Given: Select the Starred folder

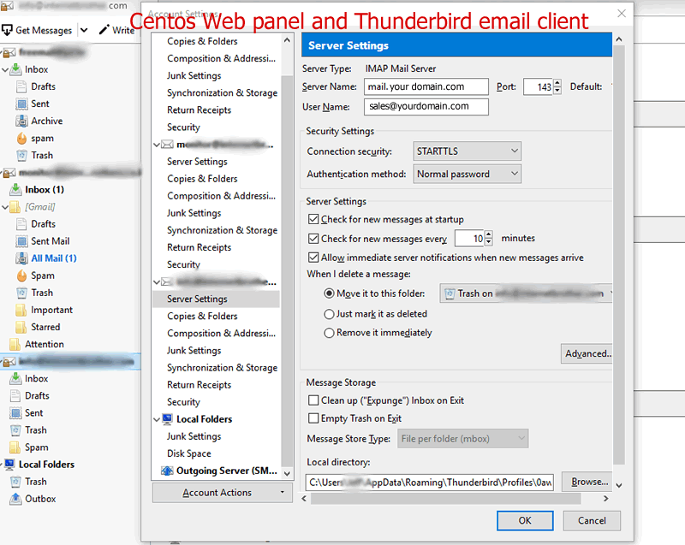Looking at the screenshot, I should [x=44, y=326].
